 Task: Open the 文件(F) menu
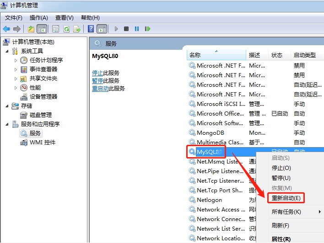(x=13, y=18)
